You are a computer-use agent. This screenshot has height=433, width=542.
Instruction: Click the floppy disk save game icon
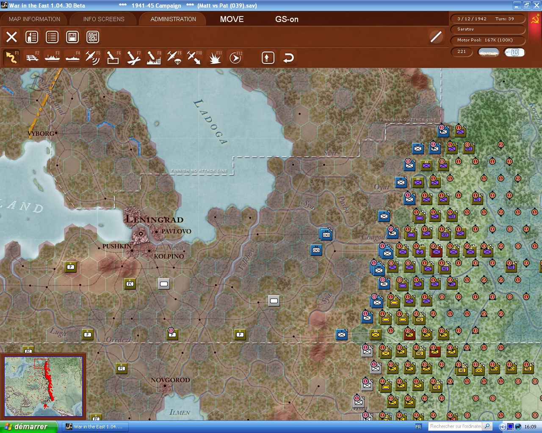(72, 37)
